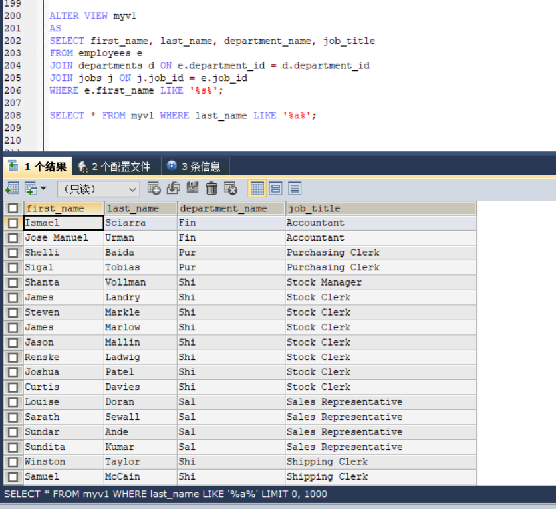Select the Tobias last name cell
Viewport: 556px width, 509px height.
tap(140, 267)
